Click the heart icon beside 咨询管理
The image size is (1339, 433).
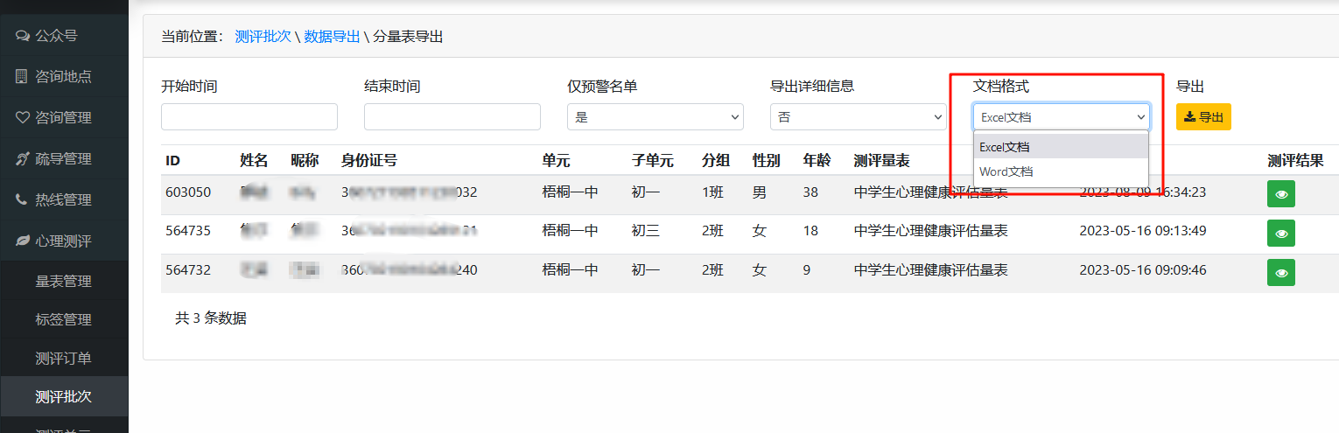22,117
